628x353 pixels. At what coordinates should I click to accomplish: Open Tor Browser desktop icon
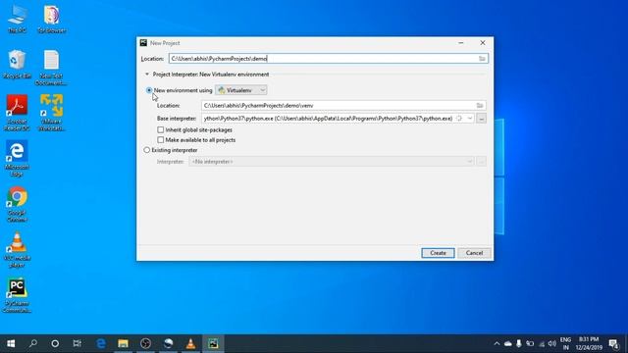pos(52,20)
